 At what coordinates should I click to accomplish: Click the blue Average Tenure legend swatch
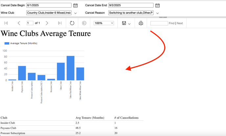pyautogui.click(x=7, y=43)
